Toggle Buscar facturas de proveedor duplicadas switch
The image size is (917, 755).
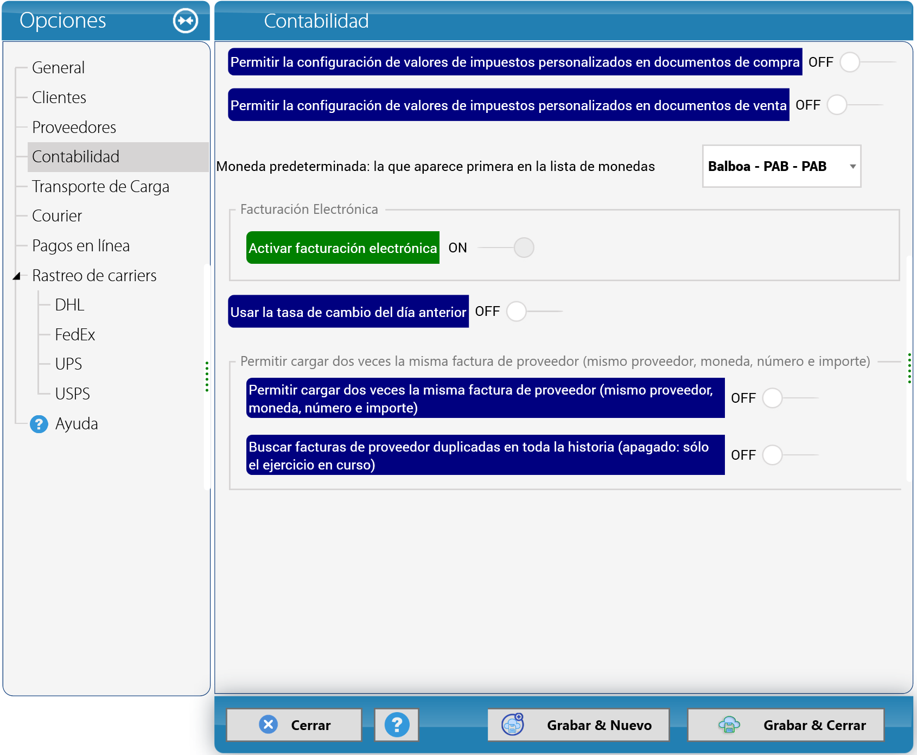point(791,455)
